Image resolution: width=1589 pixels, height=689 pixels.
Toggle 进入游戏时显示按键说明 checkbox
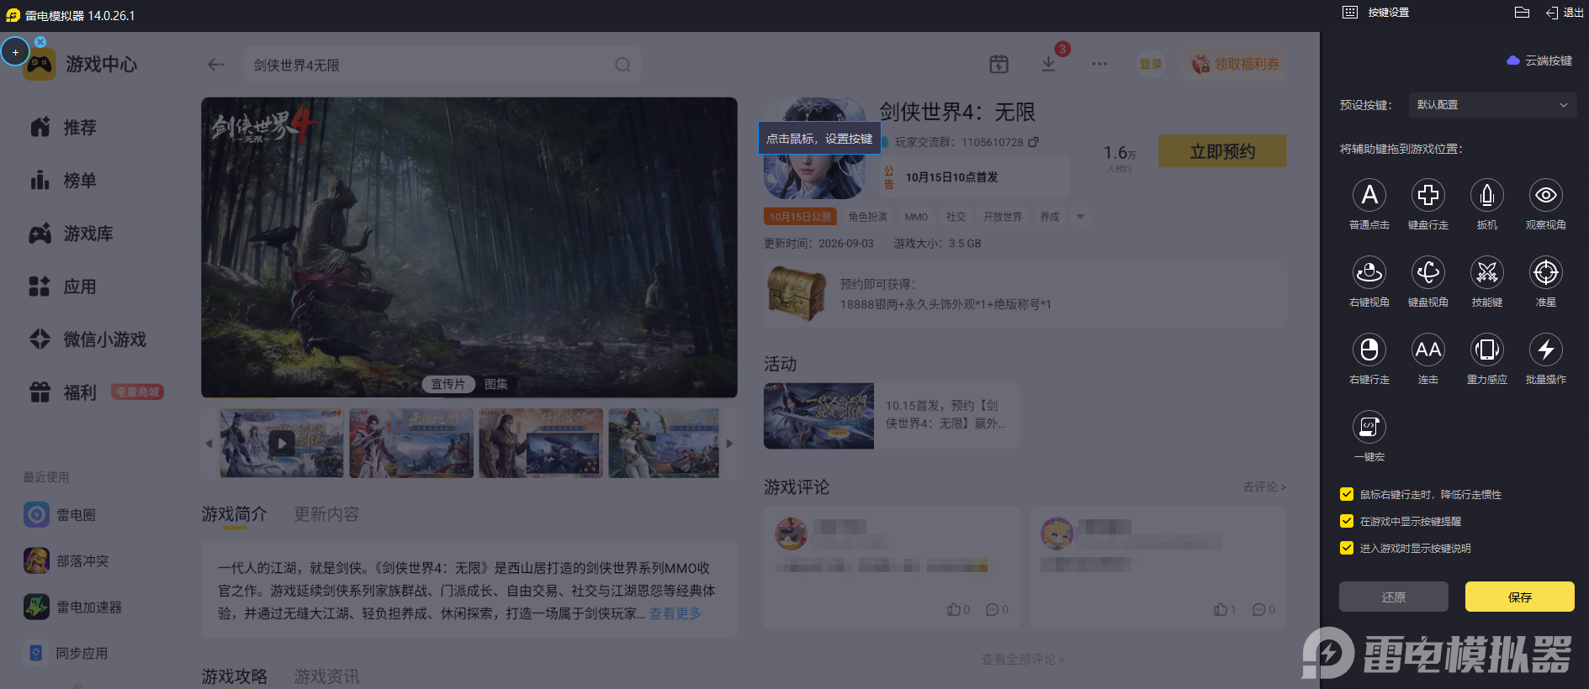pos(1347,548)
